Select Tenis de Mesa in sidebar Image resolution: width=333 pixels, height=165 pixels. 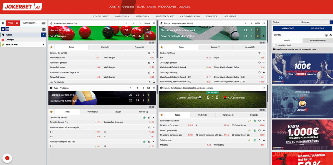coord(23,44)
